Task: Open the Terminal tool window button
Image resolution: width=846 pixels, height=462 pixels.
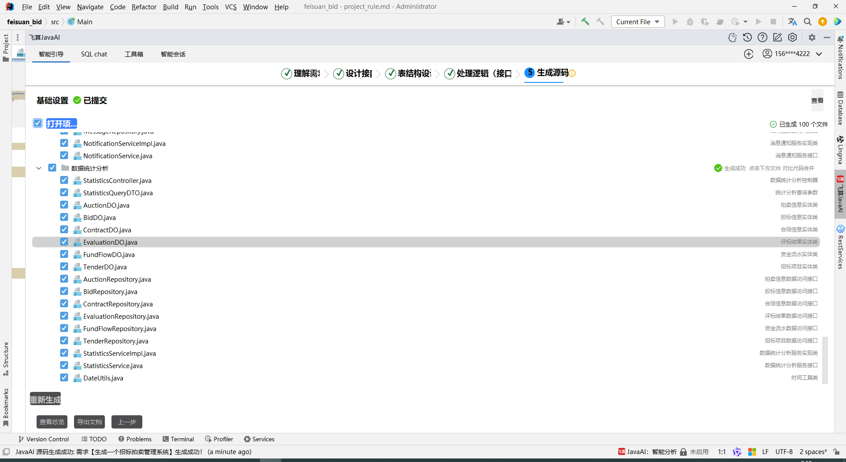Action: pyautogui.click(x=178, y=439)
